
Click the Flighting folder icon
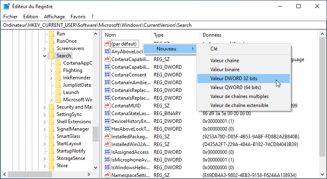(58, 70)
